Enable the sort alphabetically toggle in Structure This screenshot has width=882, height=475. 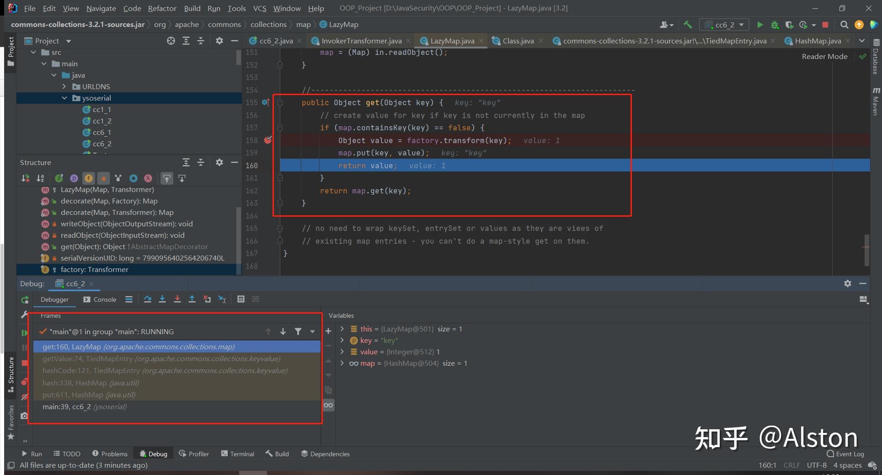[40, 178]
